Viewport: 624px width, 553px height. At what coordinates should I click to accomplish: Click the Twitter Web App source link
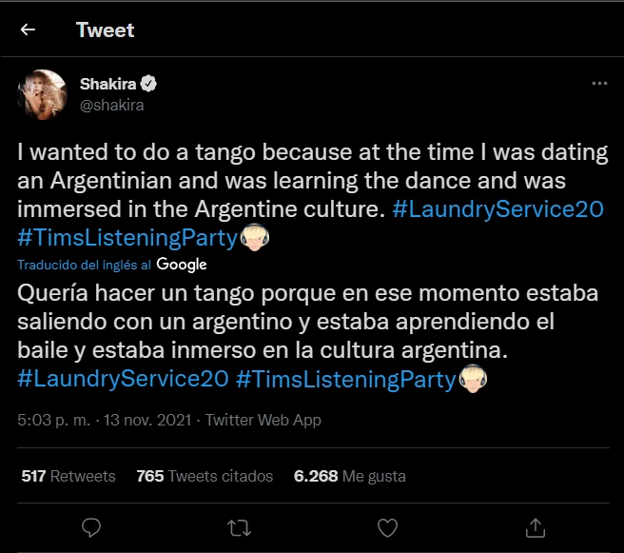(x=263, y=420)
